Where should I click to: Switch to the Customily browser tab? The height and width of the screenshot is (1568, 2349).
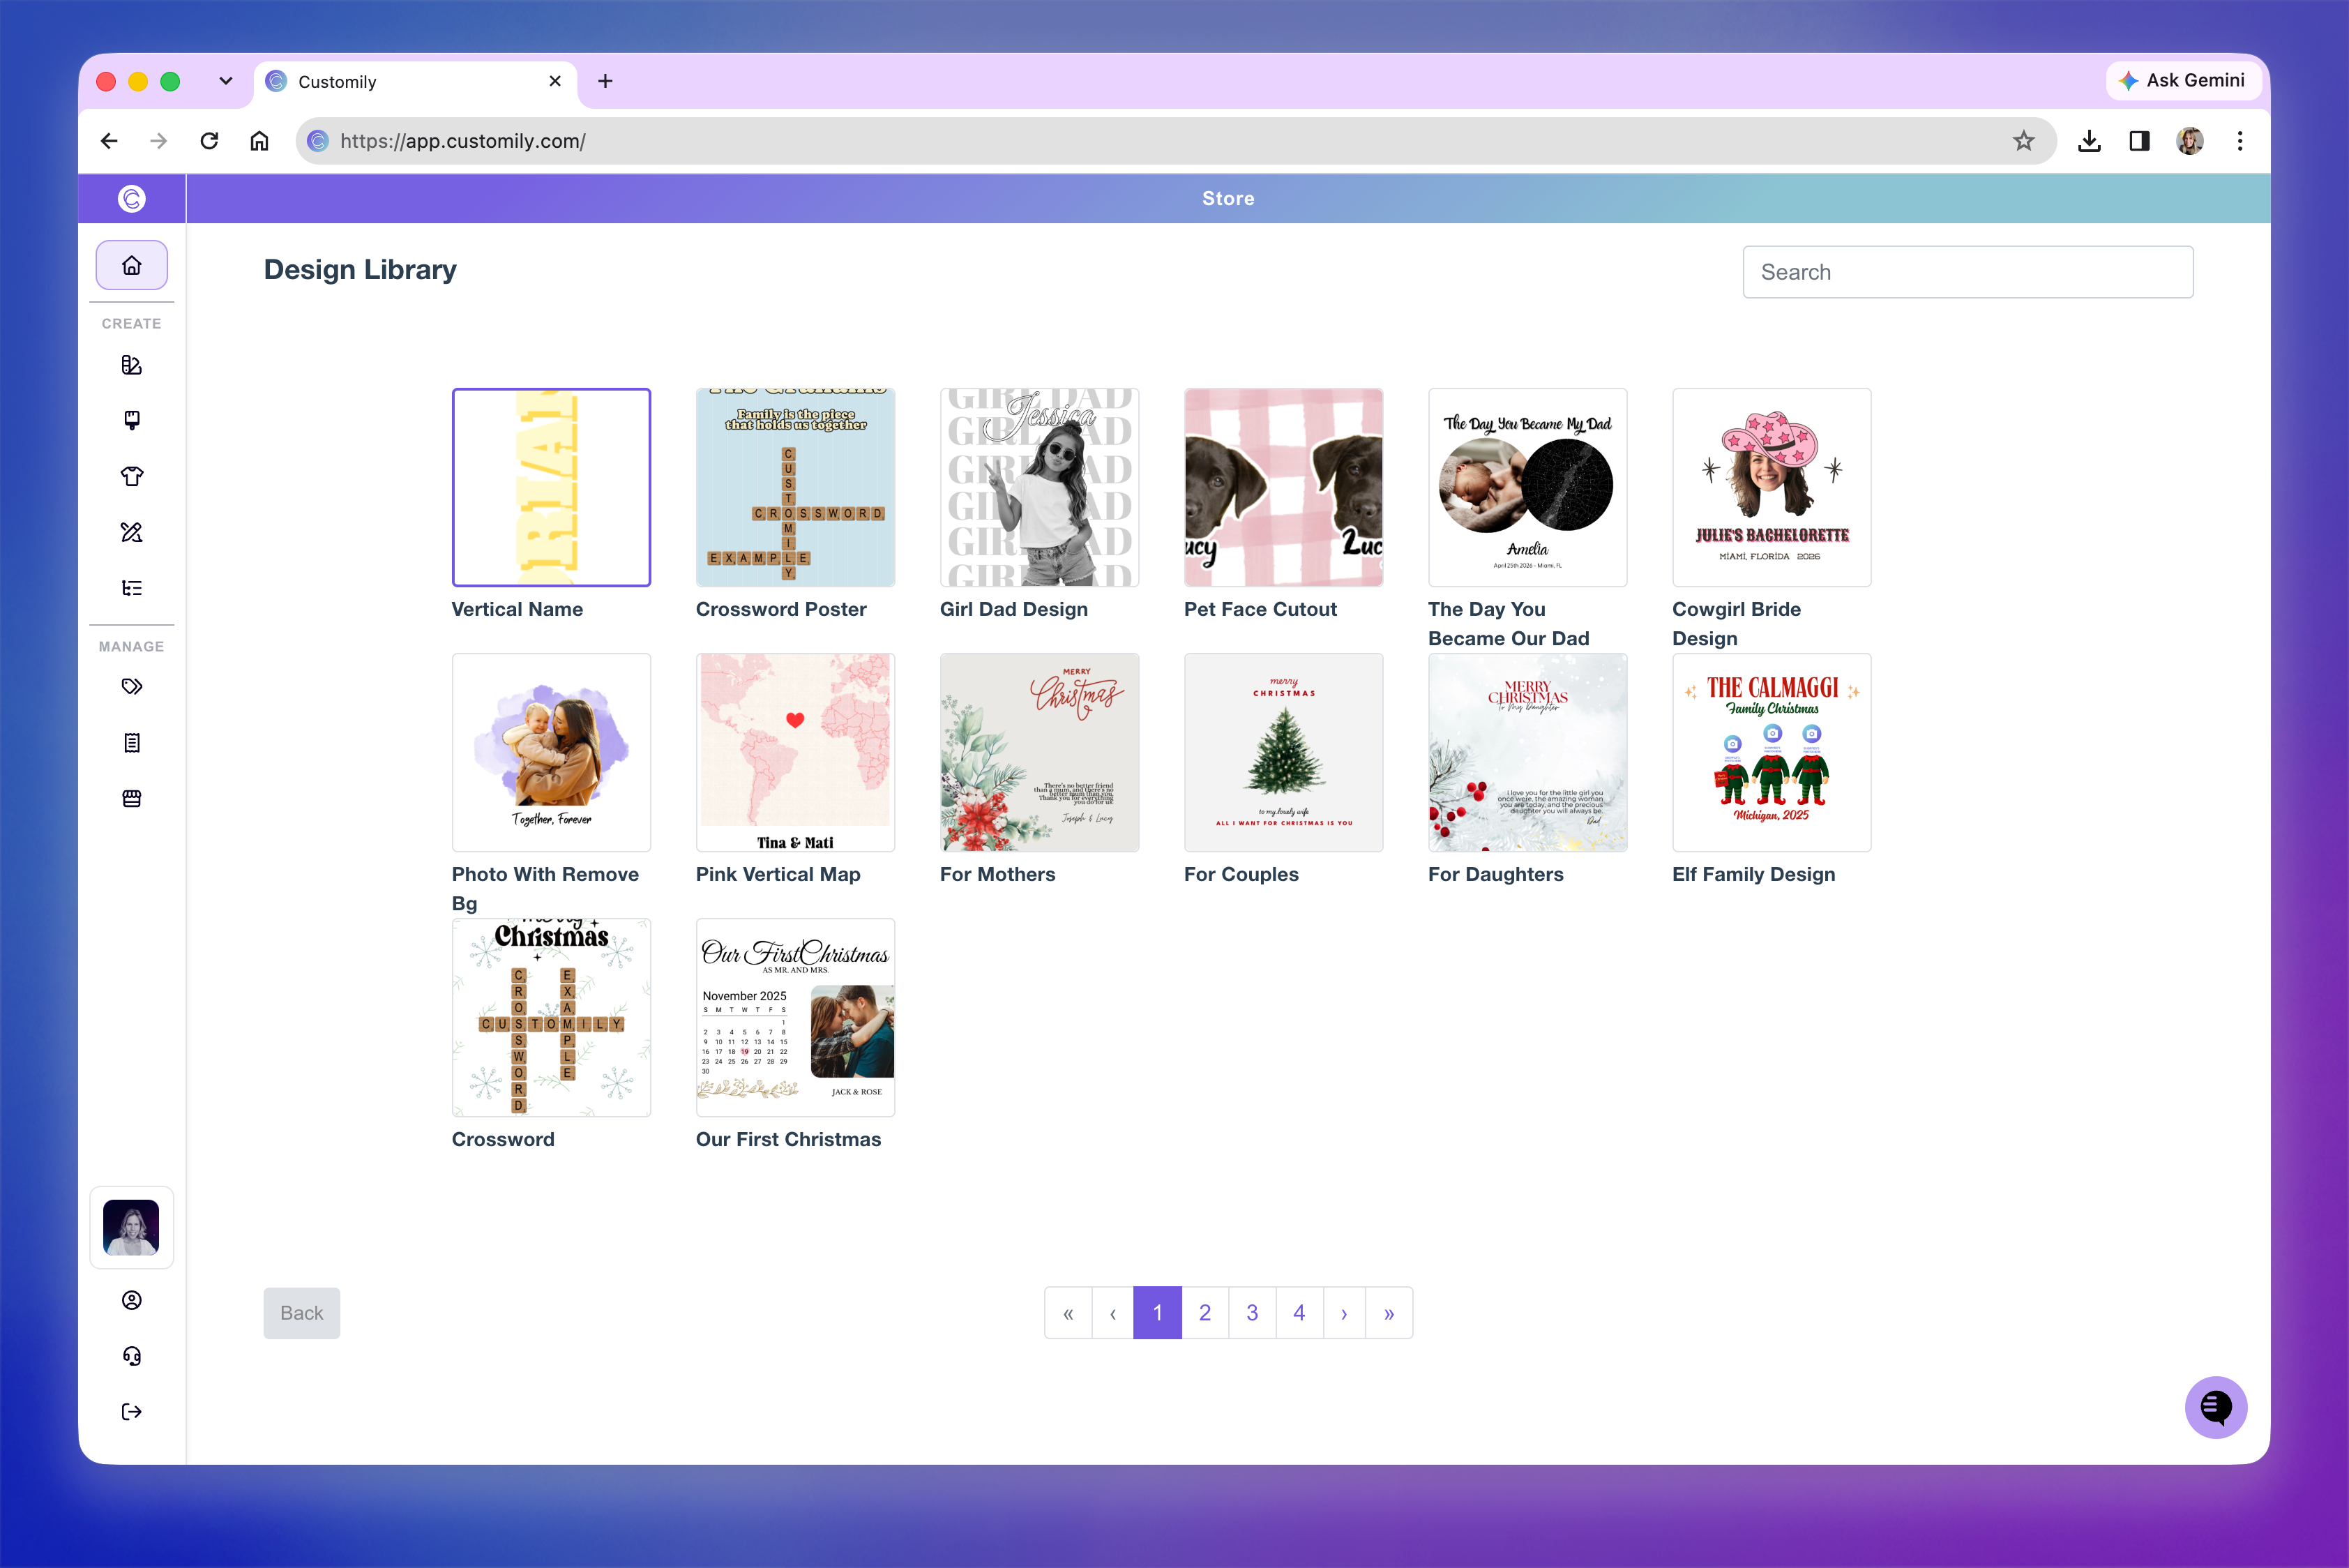pyautogui.click(x=416, y=82)
